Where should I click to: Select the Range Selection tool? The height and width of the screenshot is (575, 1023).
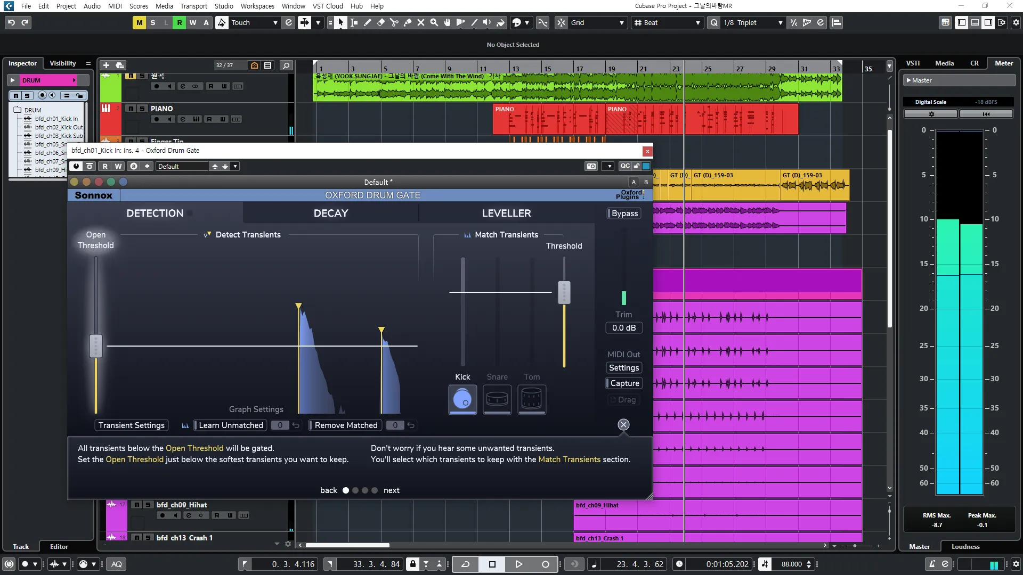click(x=354, y=22)
